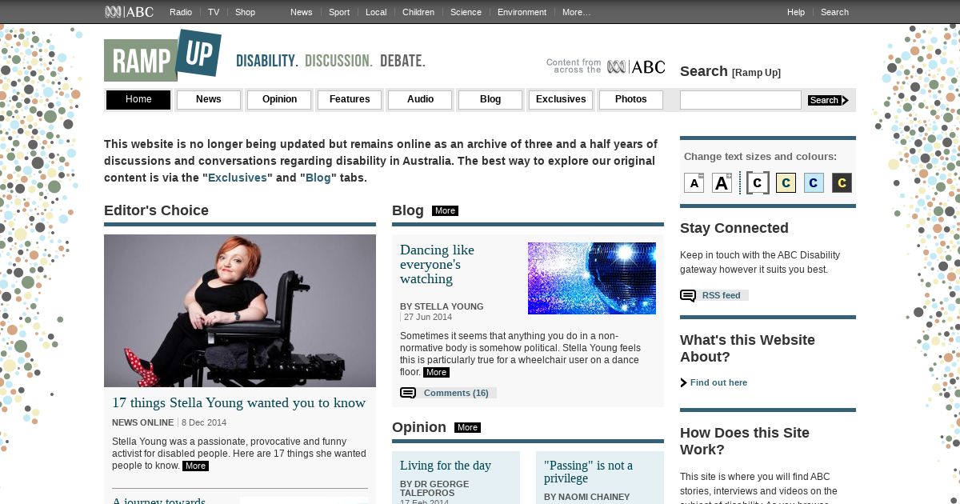Click the black Search button
960x504 pixels.
[x=828, y=100]
